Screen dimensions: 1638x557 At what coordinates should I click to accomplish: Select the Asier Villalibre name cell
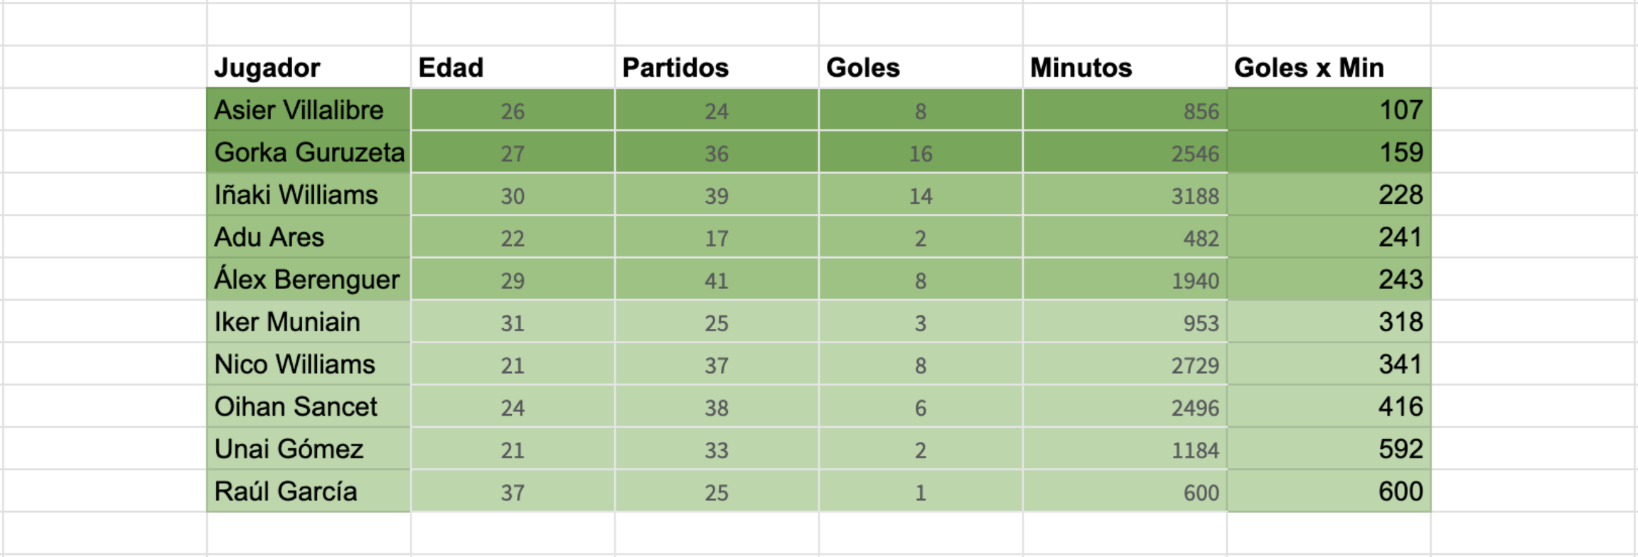308,110
